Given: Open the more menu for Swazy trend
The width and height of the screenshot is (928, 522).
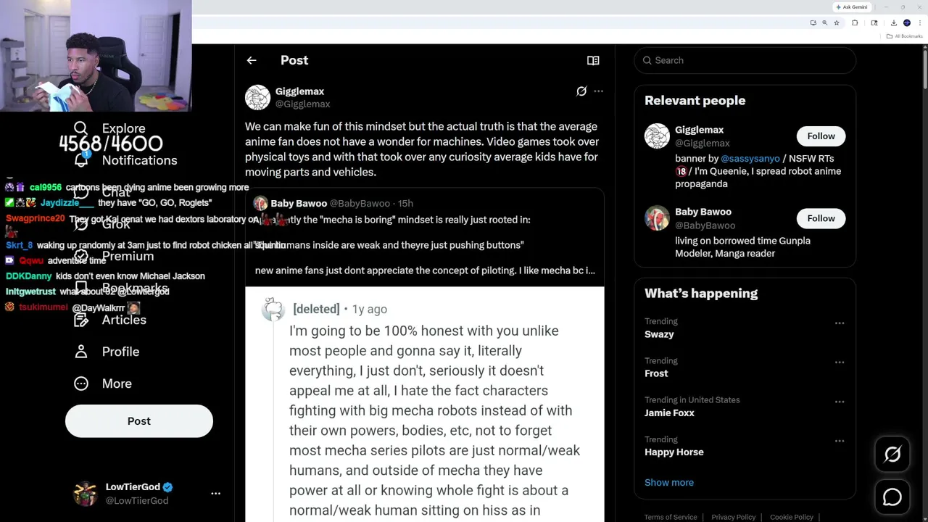Looking at the screenshot, I should (840, 323).
